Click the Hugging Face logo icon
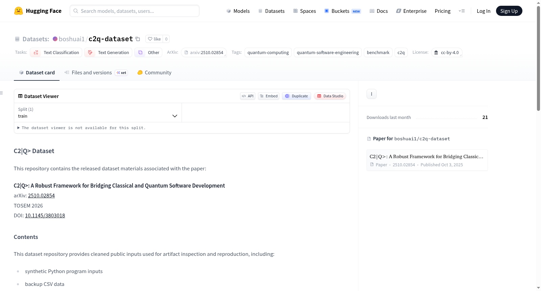 click(19, 11)
